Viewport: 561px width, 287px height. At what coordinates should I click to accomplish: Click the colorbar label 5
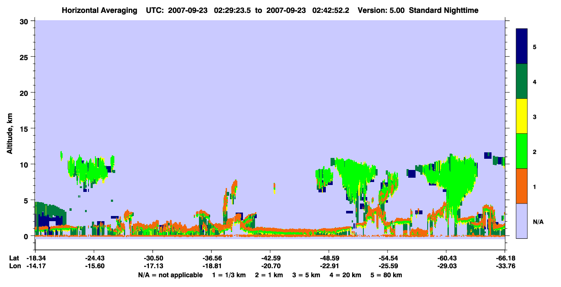coord(535,46)
